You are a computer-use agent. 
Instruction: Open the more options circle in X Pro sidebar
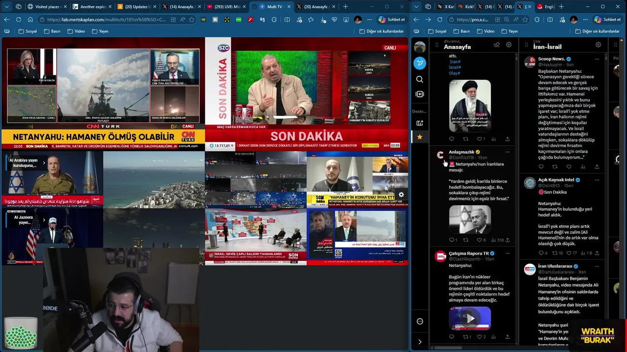click(x=420, y=321)
